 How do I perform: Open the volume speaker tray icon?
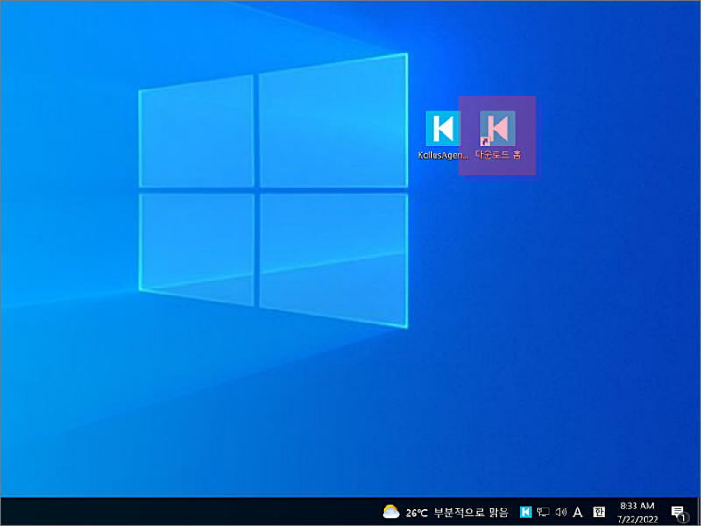[561, 512]
